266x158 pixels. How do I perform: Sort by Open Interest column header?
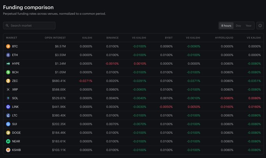[55, 38]
